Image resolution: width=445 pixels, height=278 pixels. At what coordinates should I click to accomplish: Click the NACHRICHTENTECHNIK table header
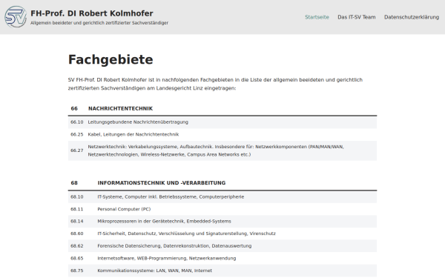click(x=120, y=108)
